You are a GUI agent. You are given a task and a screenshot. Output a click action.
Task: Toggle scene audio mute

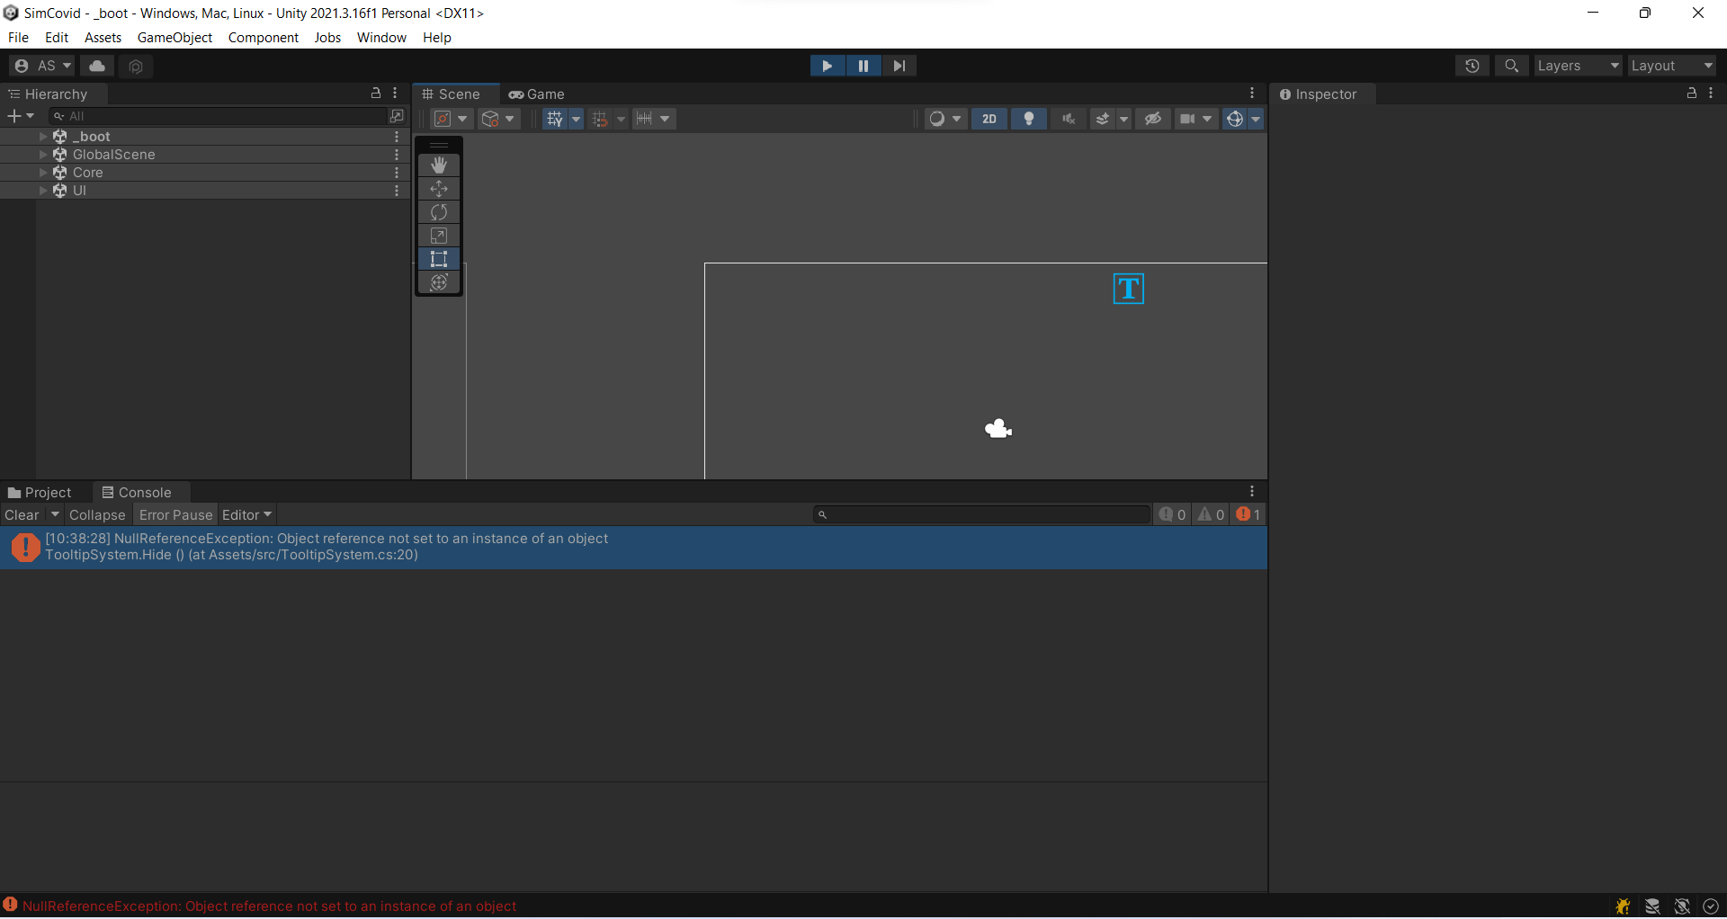1067,118
